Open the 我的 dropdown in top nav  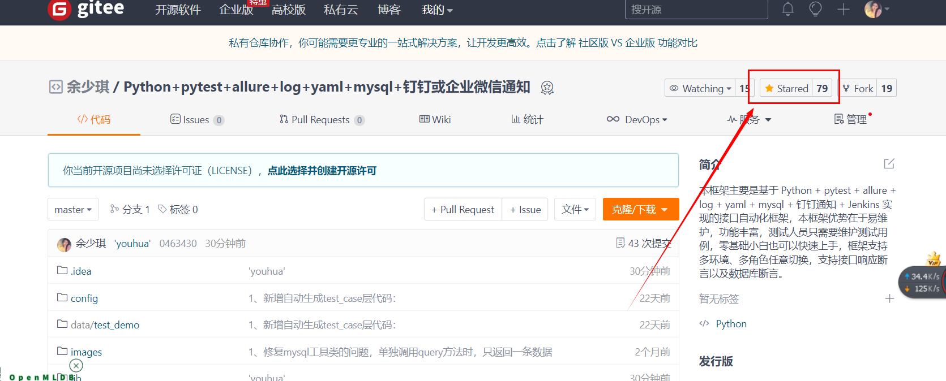437,10
